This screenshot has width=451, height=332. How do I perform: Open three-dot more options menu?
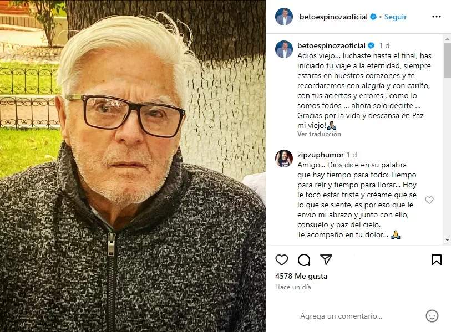[x=437, y=17]
